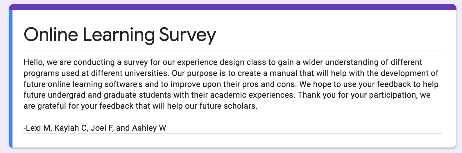The width and height of the screenshot is (462, 153).
Task: Click 'Thank you for your participation' sentence
Action: [x=357, y=95]
